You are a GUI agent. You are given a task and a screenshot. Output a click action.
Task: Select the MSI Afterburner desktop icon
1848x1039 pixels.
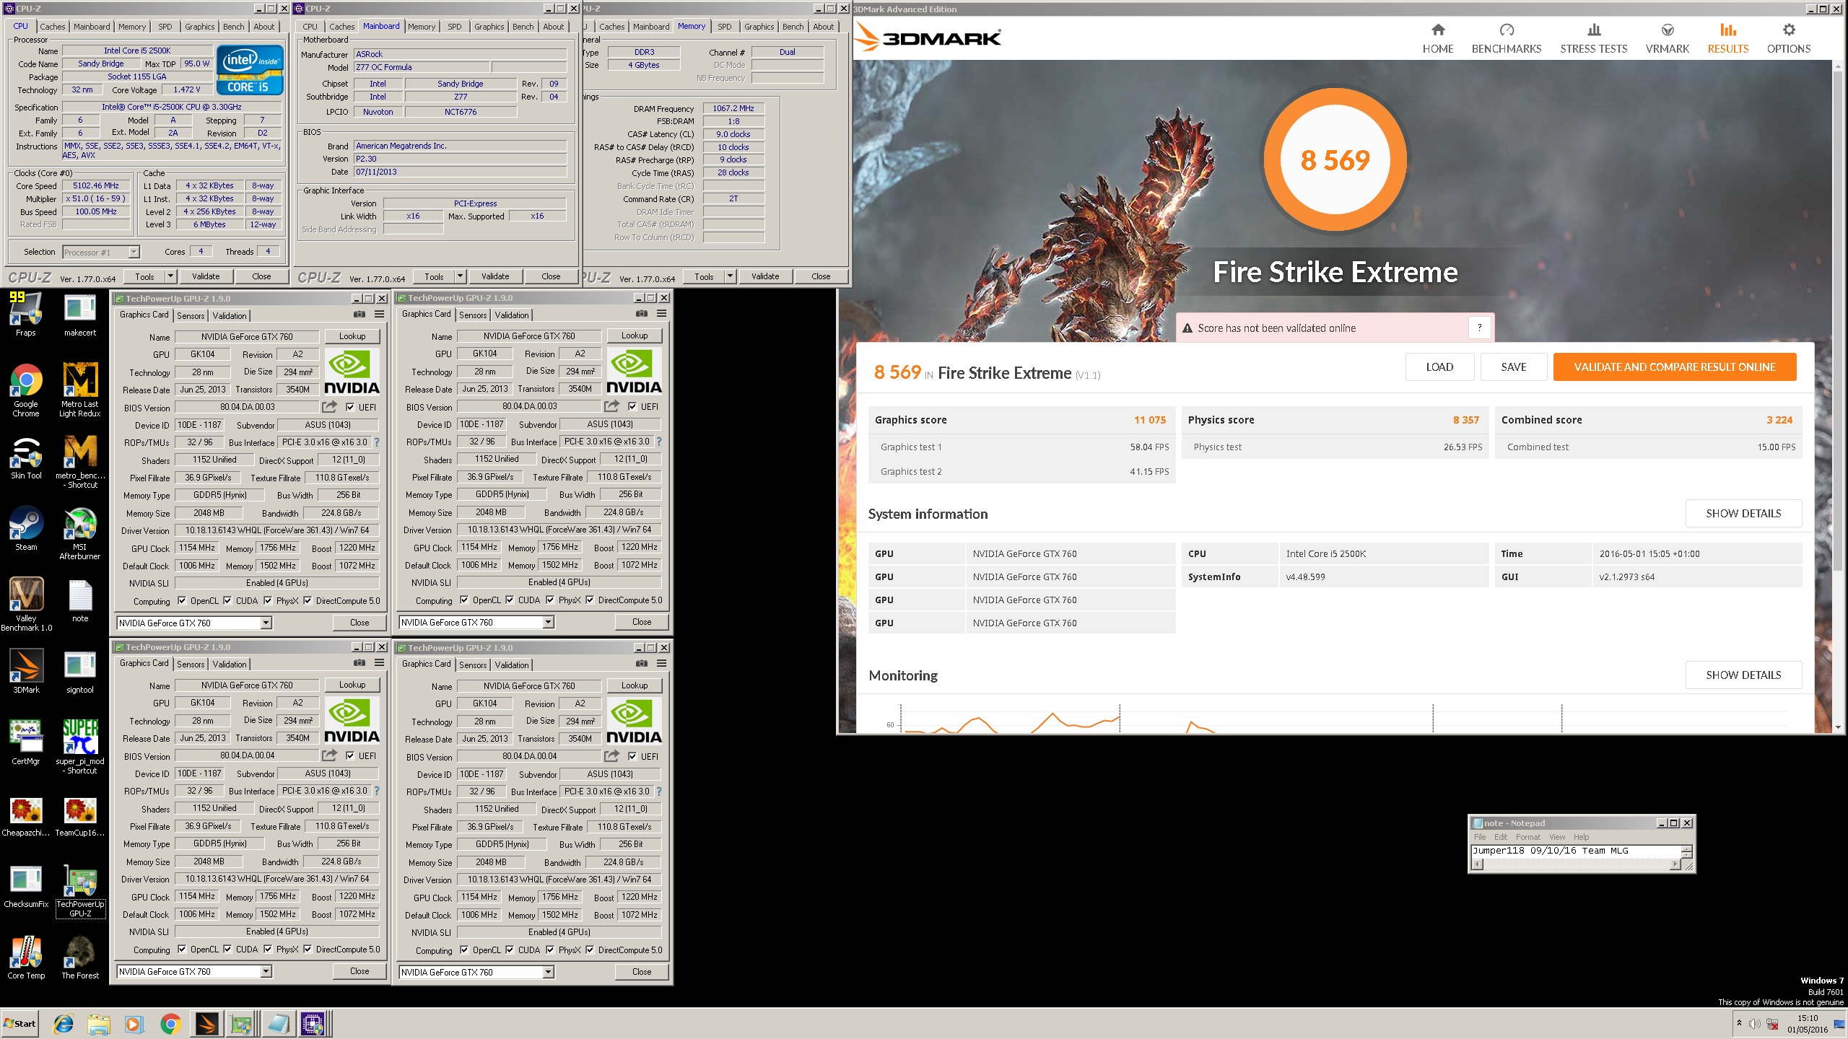pos(80,533)
